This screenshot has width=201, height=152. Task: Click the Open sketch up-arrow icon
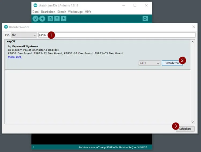click(x=57, y=19)
